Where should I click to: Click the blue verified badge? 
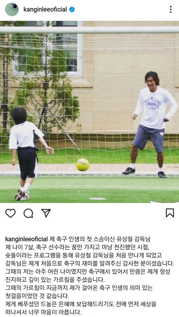(x=72, y=9)
